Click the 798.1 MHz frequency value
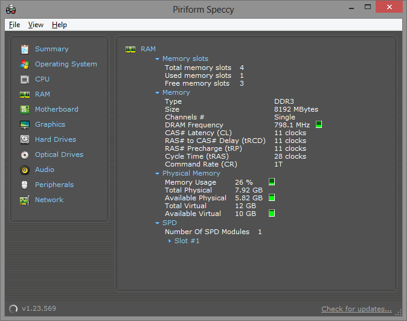The height and width of the screenshot is (321, 407). pyautogui.click(x=292, y=125)
